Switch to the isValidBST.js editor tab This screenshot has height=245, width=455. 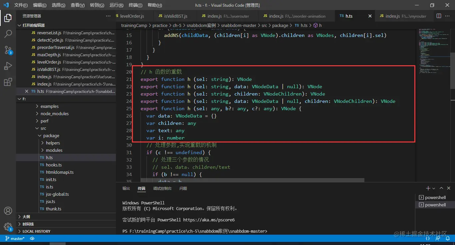176,16
